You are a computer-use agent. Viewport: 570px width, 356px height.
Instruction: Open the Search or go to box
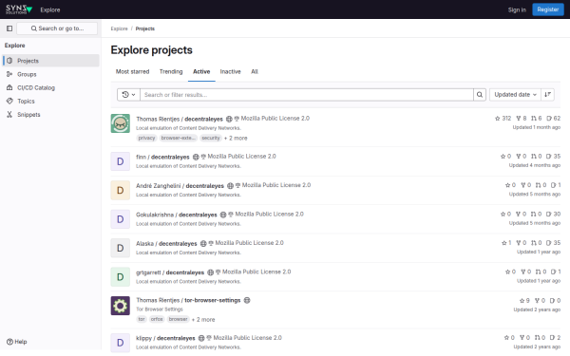point(57,28)
